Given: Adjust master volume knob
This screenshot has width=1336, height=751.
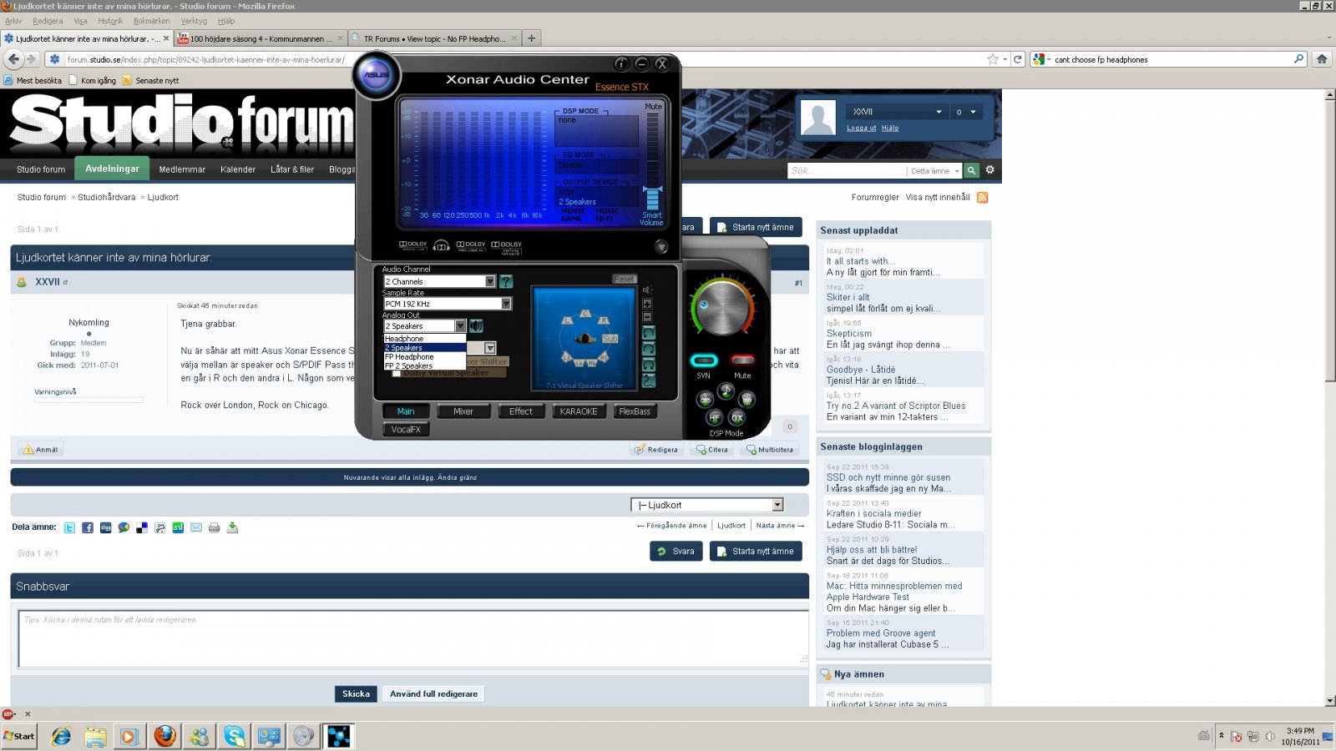Looking at the screenshot, I should point(722,308).
